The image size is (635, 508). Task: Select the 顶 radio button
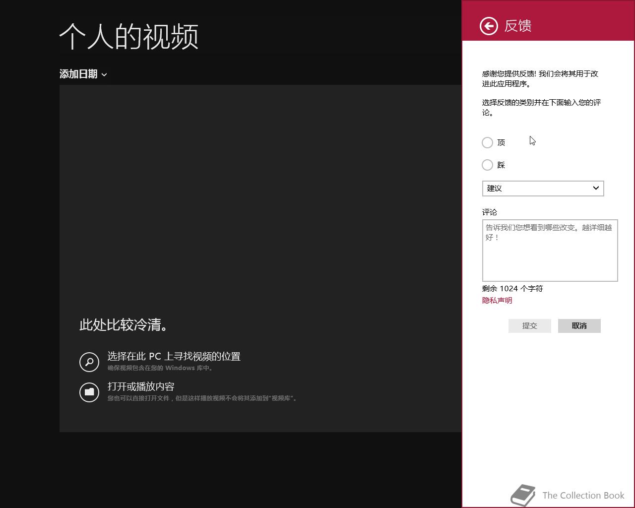coord(487,142)
